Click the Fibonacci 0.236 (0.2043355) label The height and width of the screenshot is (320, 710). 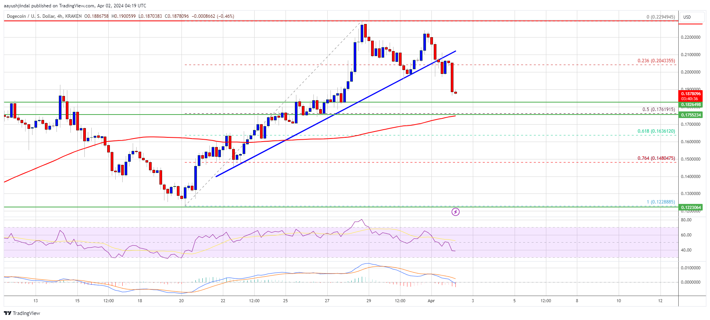656,61
